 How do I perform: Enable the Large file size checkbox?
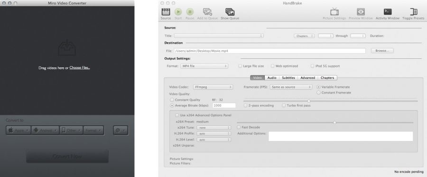[x=240, y=66]
